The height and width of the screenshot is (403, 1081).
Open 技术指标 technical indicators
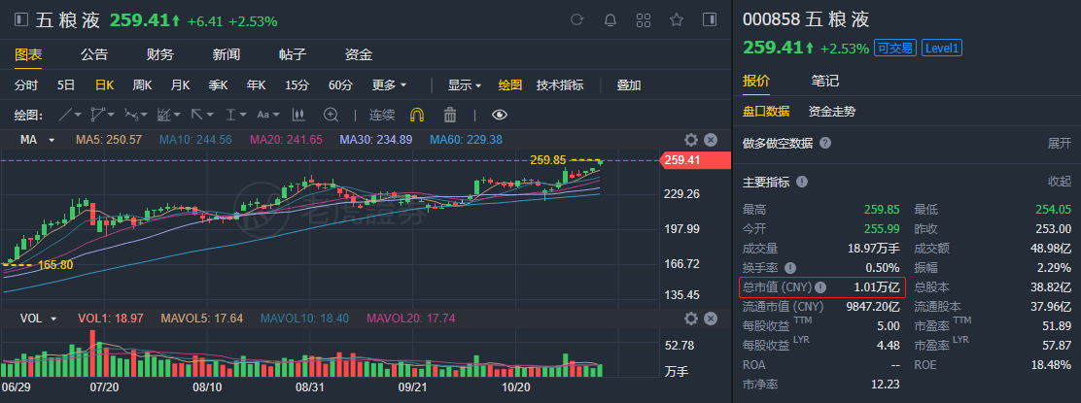tap(560, 85)
